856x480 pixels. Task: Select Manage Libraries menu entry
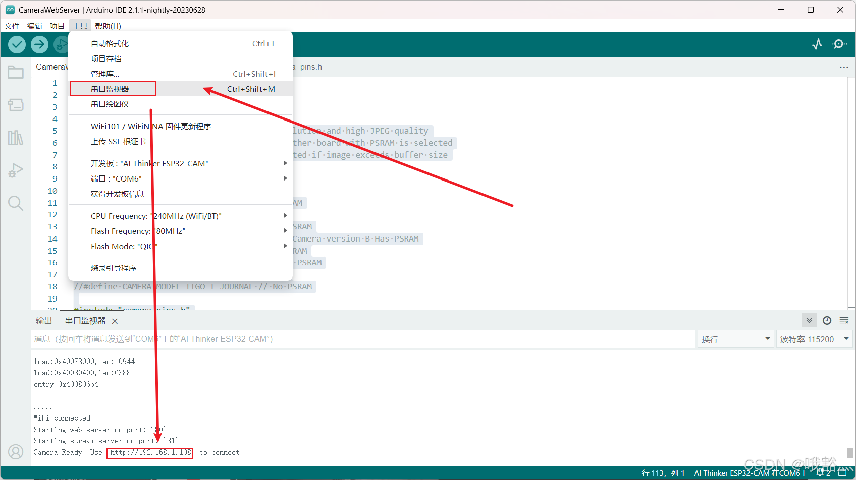(x=181, y=74)
